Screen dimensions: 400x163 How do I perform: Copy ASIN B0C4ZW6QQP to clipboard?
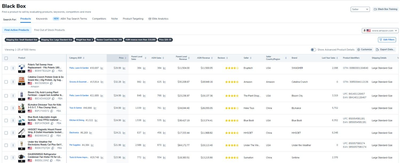(53, 98)
